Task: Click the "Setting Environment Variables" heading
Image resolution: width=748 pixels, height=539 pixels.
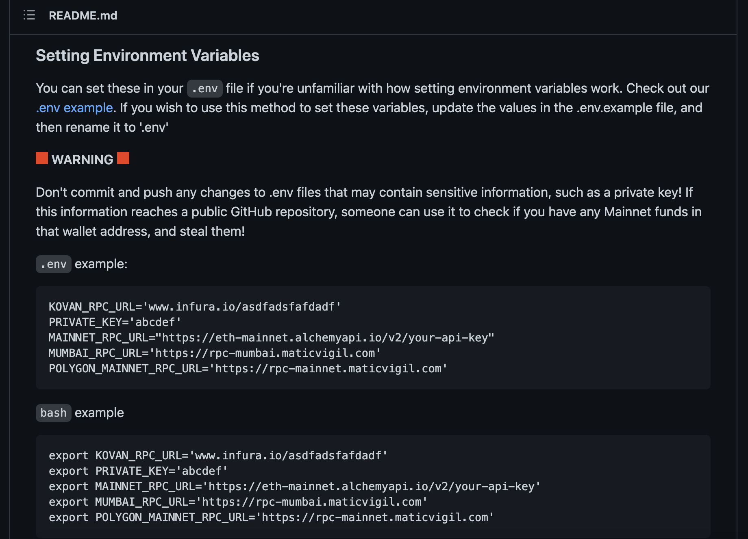Action: click(x=147, y=56)
